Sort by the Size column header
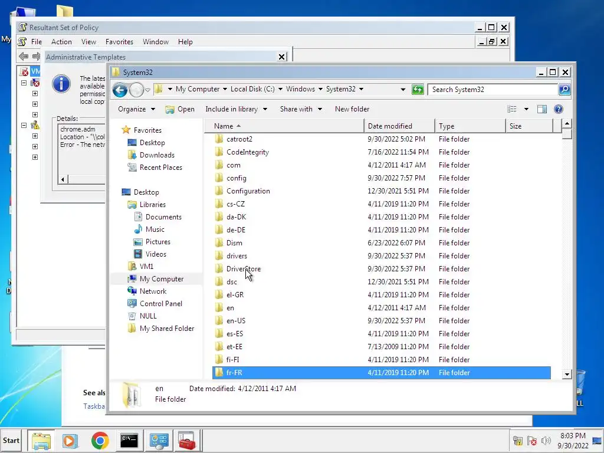This screenshot has height=453, width=604. click(x=529, y=126)
